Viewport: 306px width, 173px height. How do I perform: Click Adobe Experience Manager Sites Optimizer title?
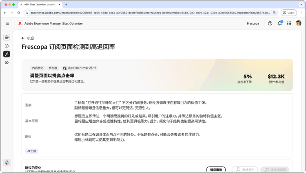(53, 23)
